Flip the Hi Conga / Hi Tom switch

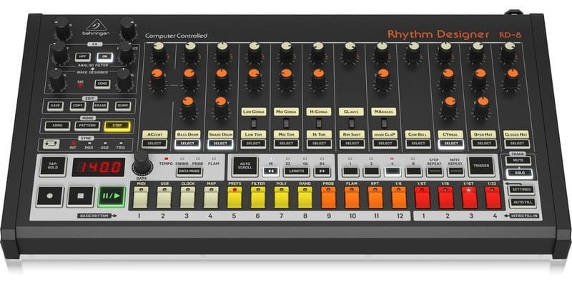pyautogui.click(x=319, y=123)
